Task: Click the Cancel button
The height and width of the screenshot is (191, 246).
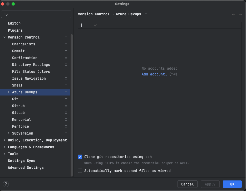Action: [187, 184]
